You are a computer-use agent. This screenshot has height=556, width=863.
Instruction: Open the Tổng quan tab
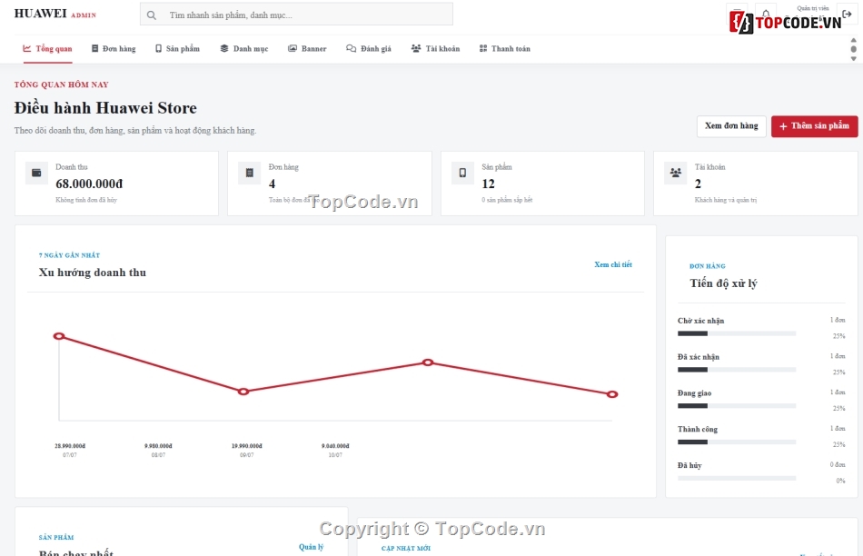(47, 48)
